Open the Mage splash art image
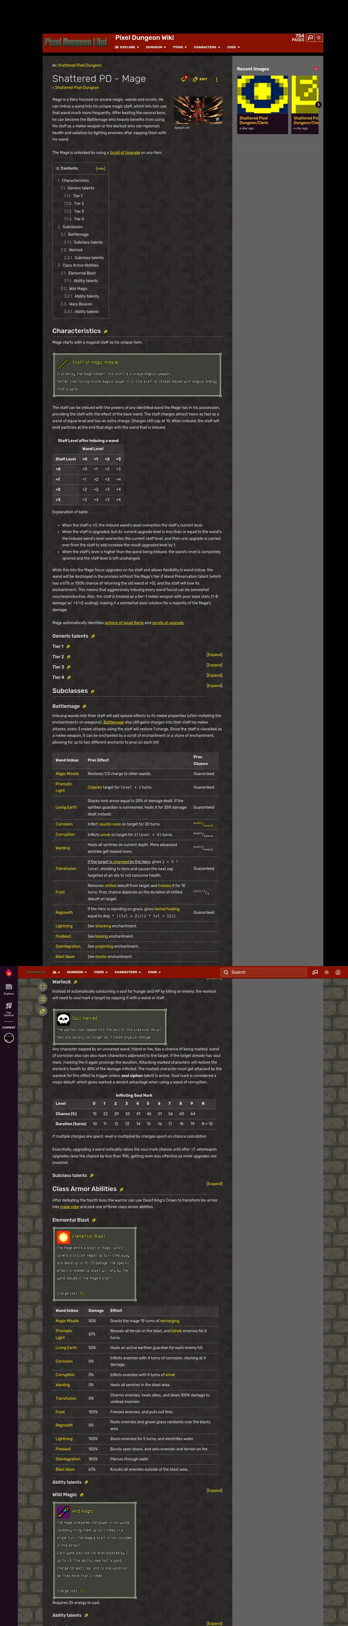This screenshot has width=348, height=1626. [198, 110]
